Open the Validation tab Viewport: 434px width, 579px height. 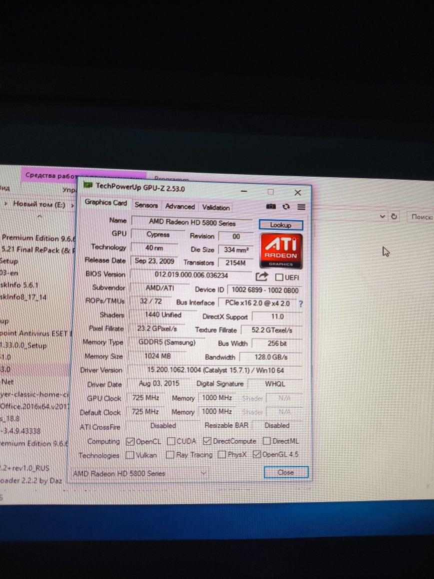coord(215,207)
